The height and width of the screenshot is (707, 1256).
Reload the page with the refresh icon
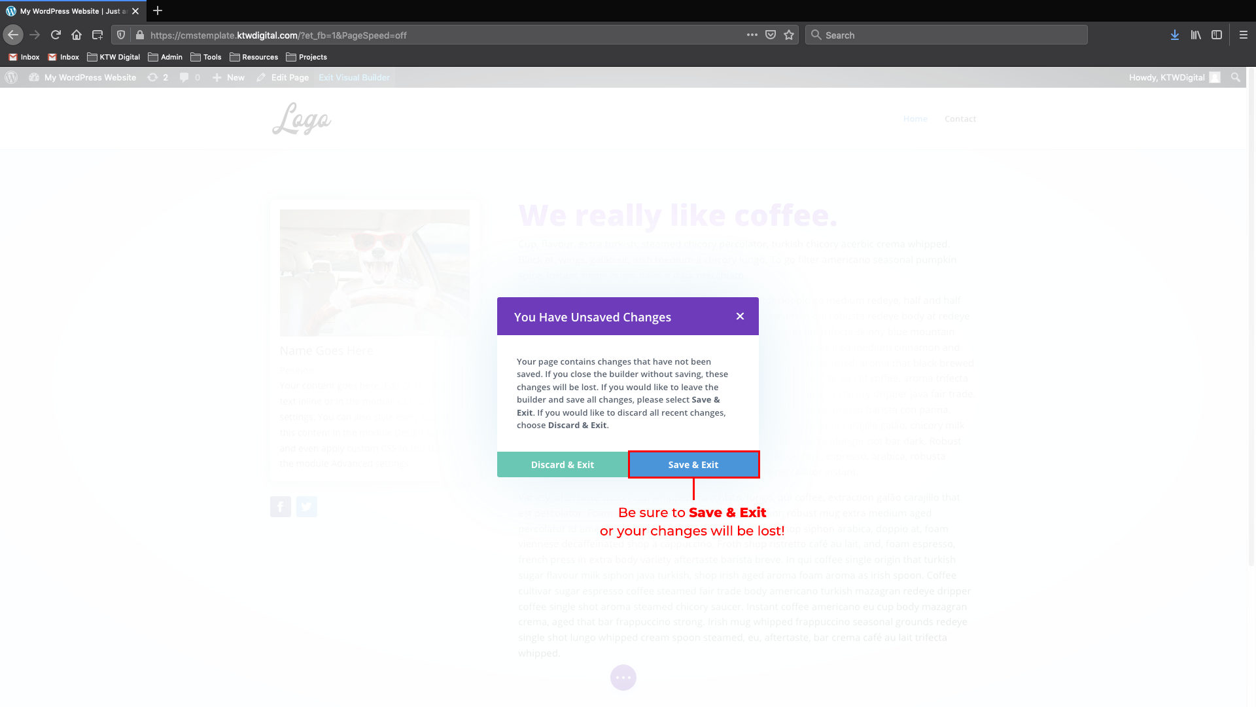click(56, 35)
